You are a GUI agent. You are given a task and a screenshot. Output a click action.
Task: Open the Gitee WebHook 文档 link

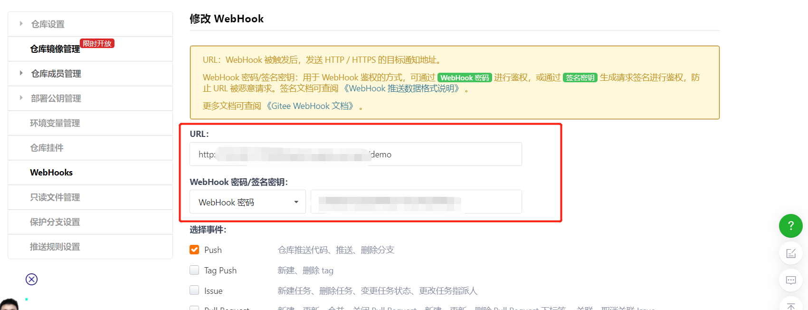[x=310, y=106]
